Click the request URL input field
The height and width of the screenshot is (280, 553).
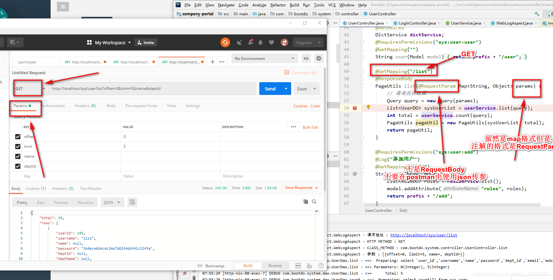pos(152,89)
